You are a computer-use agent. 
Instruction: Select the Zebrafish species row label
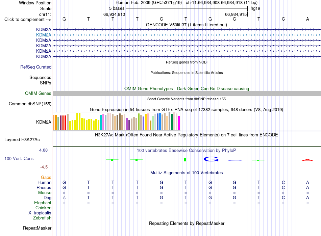click(42, 218)
